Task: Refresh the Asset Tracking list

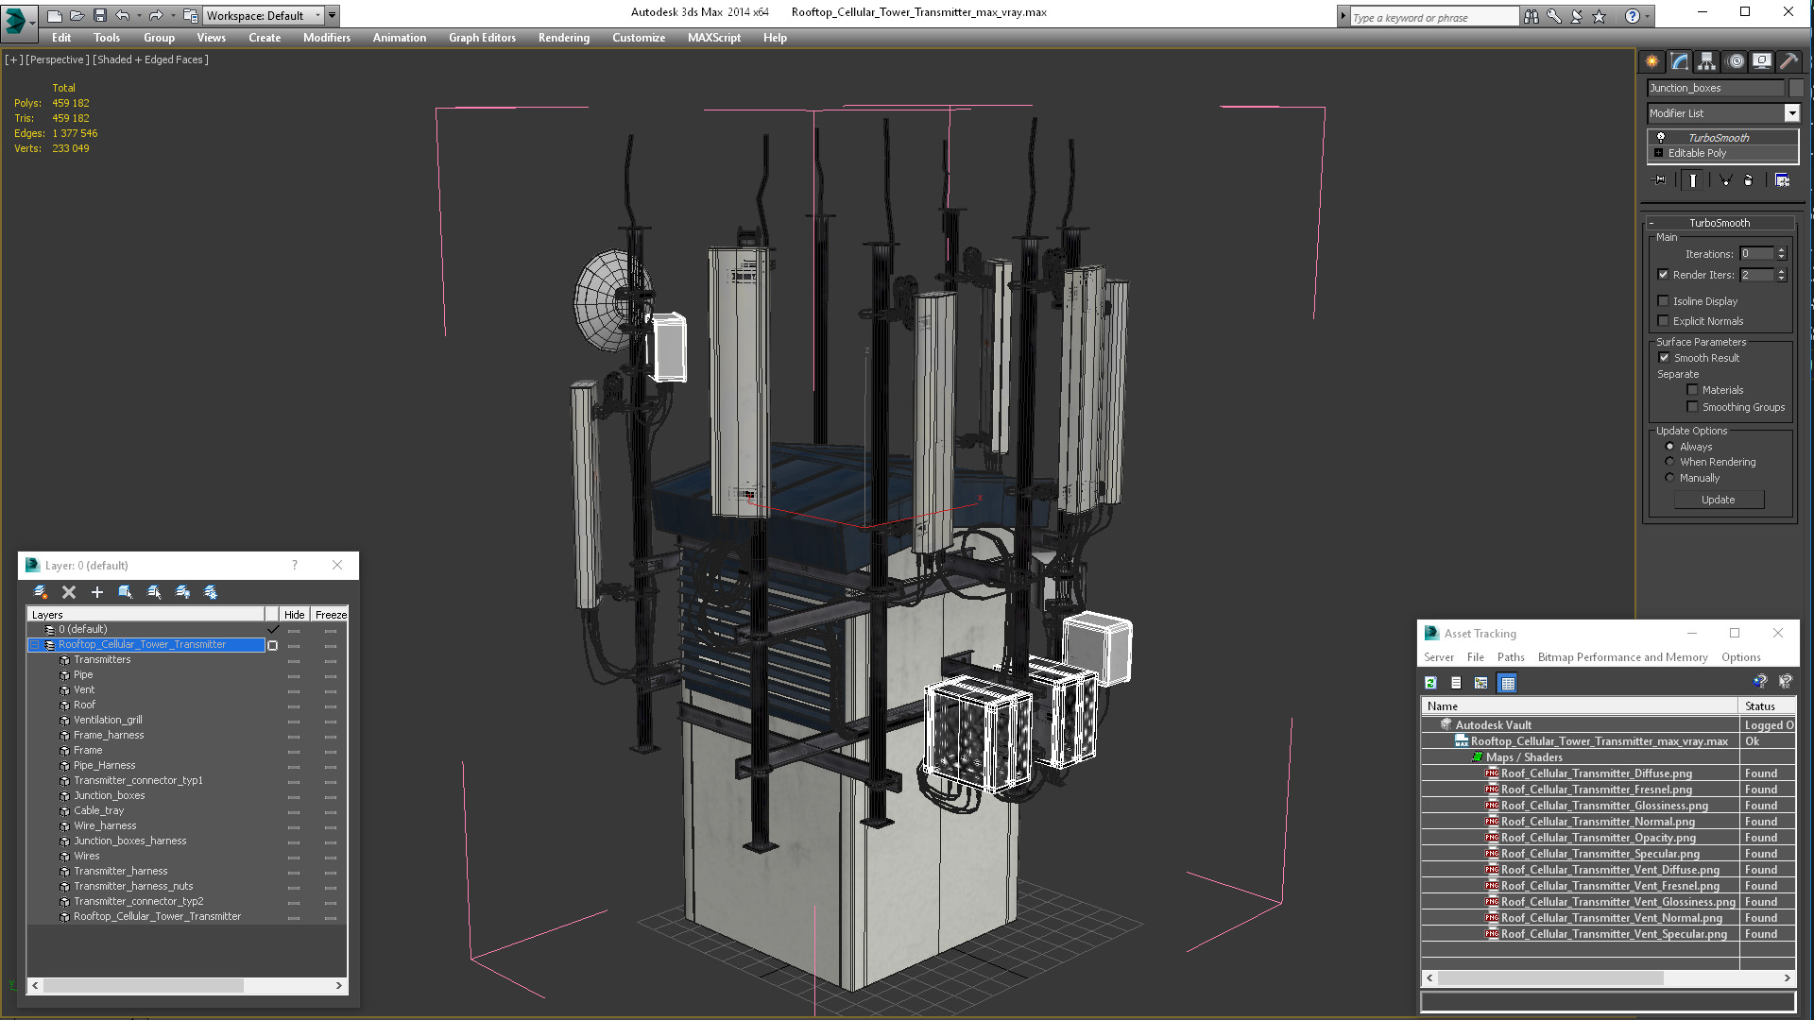Action: (x=1430, y=683)
